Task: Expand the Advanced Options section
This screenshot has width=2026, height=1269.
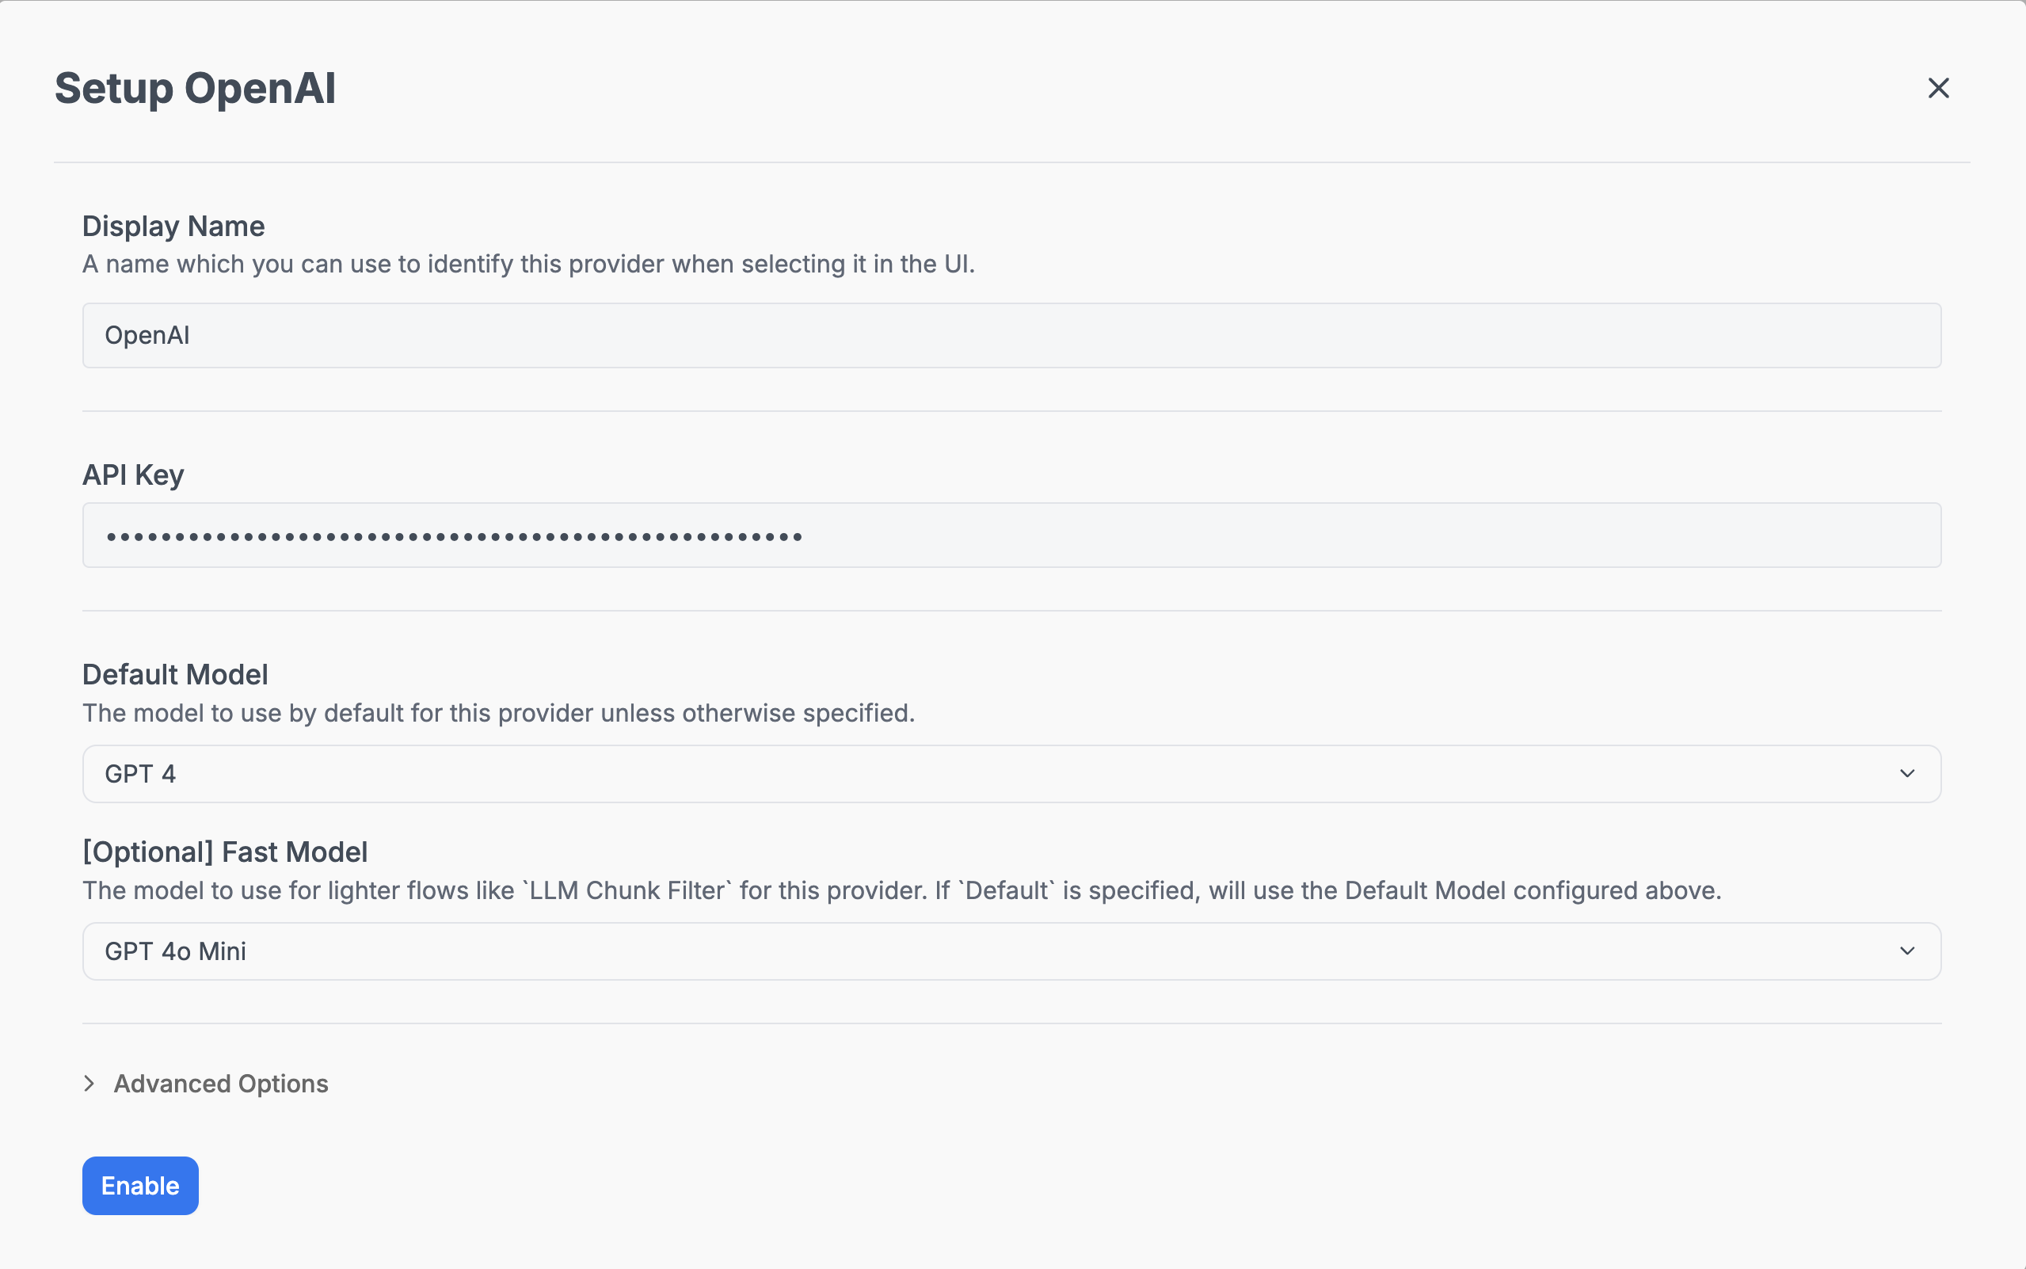Action: (x=221, y=1084)
